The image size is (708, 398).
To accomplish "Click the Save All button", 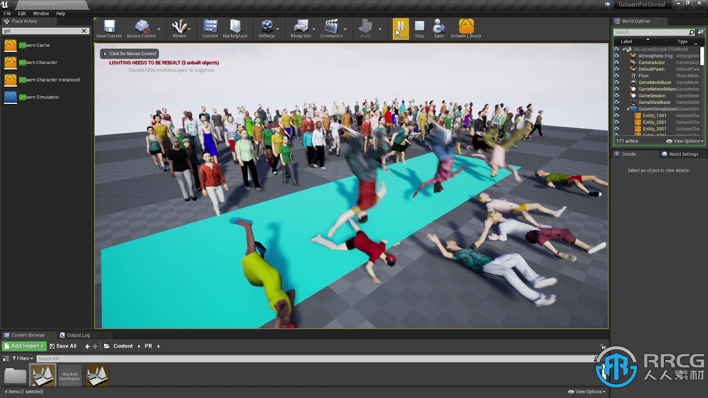I will pyautogui.click(x=63, y=346).
